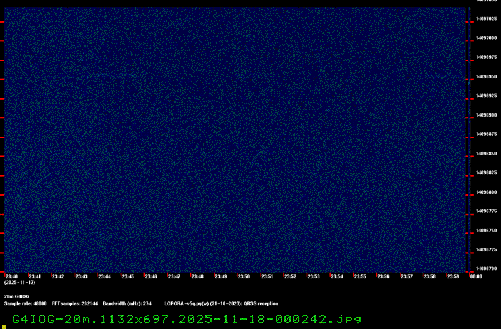This screenshot has width=501, height=329.
Task: Click the 23:40 time label
Action: pyautogui.click(x=11, y=276)
